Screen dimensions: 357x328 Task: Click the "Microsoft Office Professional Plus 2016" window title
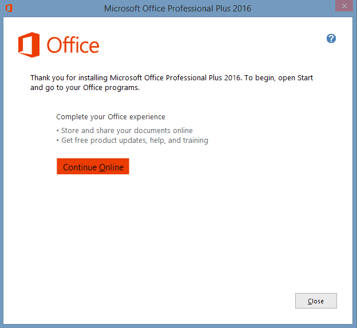(x=177, y=9)
